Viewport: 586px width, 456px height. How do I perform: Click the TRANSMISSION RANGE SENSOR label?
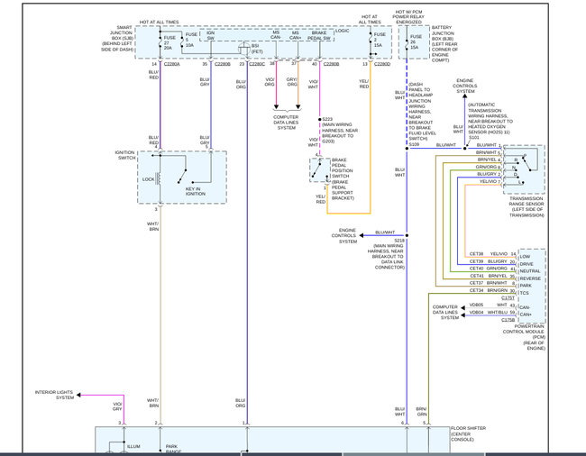tap(526, 207)
